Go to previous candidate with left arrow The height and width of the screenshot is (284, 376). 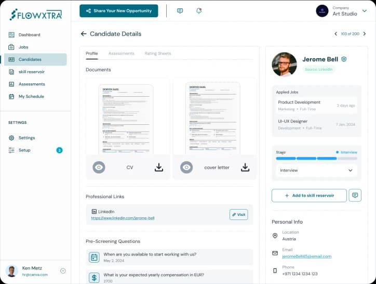(335, 34)
